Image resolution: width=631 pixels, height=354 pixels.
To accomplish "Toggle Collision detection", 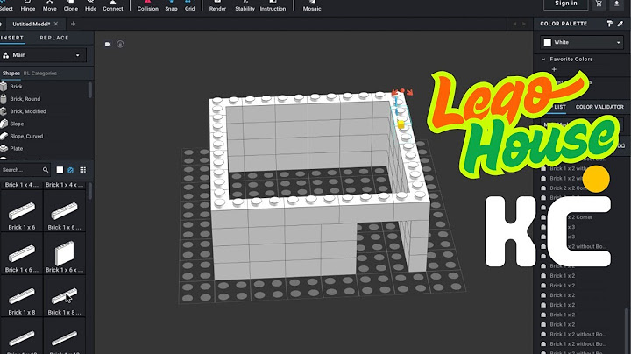I will click(148, 6).
